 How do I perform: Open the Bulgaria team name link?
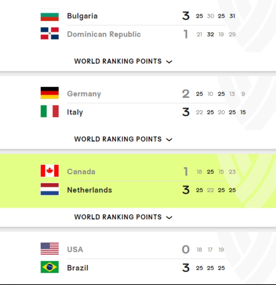click(x=82, y=16)
